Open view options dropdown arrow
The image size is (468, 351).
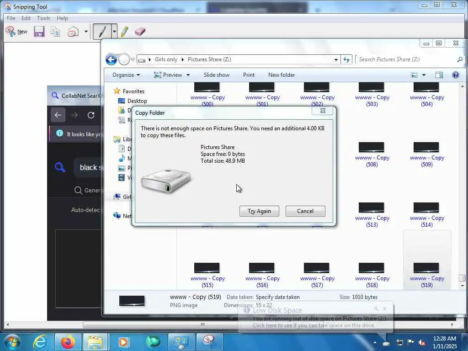pyautogui.click(x=424, y=75)
